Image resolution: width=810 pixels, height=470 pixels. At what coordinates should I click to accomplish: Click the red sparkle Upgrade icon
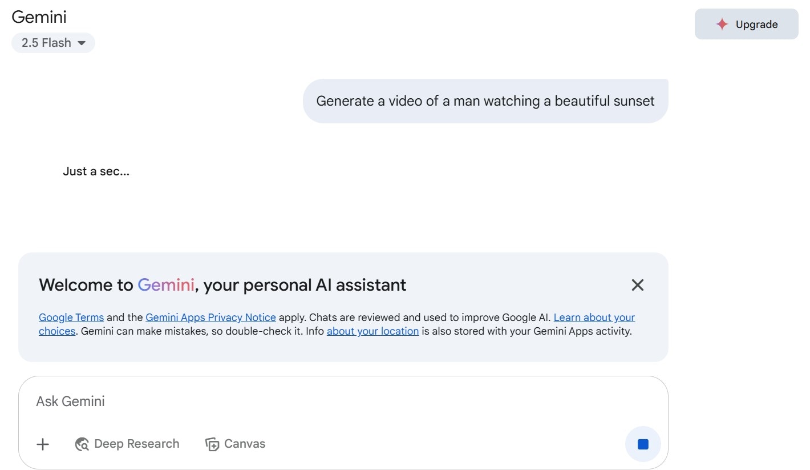pyautogui.click(x=722, y=24)
